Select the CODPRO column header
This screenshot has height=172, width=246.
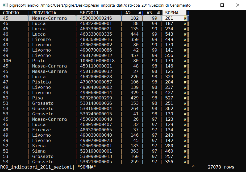[x=11, y=13]
